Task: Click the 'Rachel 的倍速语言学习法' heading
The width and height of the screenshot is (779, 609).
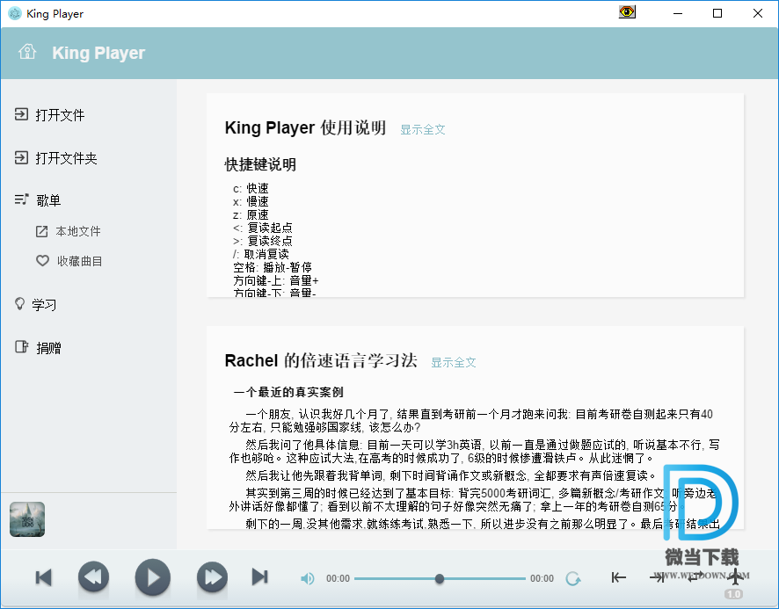Action: 320,360
